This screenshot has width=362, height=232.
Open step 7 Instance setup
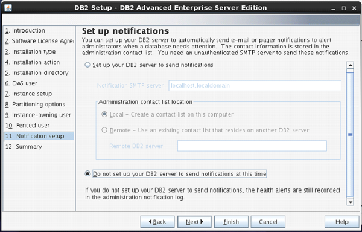pos(28,94)
